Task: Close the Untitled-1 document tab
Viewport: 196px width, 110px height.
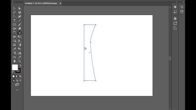Action: 60,3
